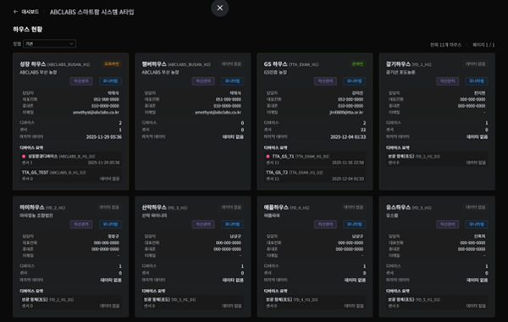Click phone 053-000-0000 on GS 하우스 card
The width and height of the screenshot is (508, 322).
pyautogui.click(x=351, y=99)
